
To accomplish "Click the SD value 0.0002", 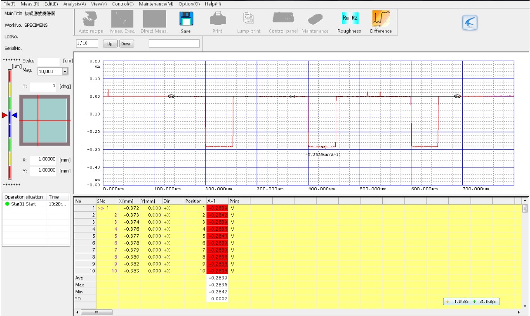I will click(217, 299).
